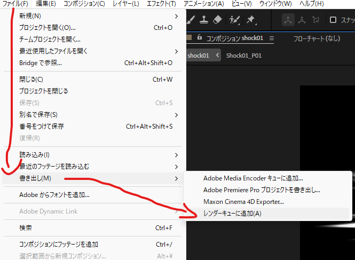Choose レンダーキューに追加(A) from the submenu
The height and width of the screenshot is (260, 355).
(x=232, y=214)
